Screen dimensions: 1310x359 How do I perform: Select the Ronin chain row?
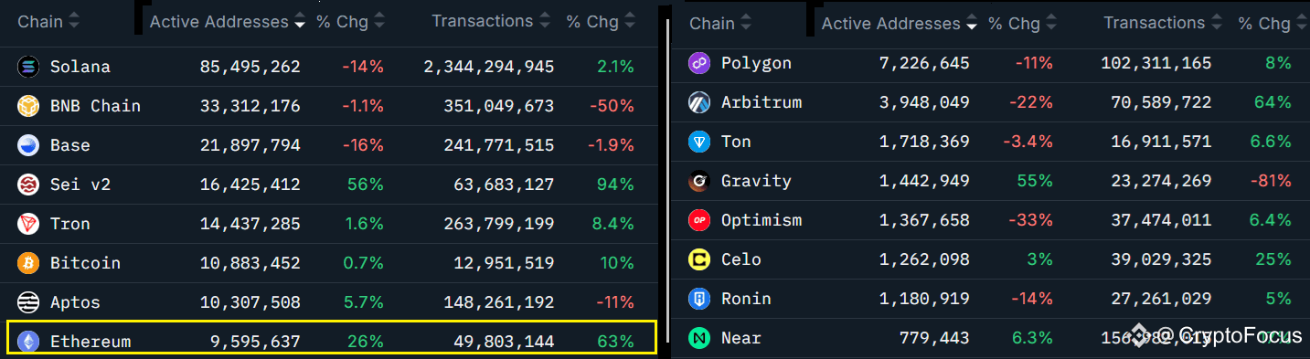[x=991, y=299]
